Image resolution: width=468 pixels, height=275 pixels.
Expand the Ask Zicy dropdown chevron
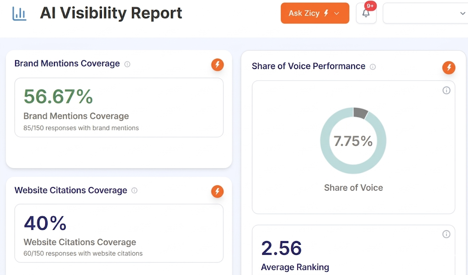point(337,13)
